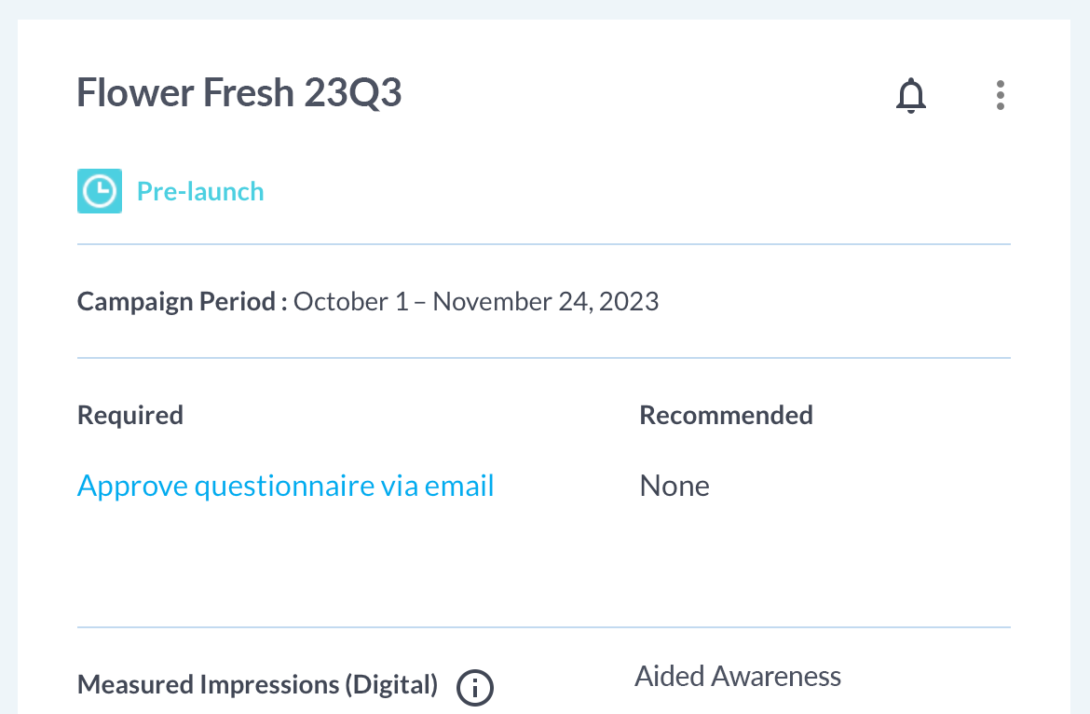This screenshot has width=1090, height=714.
Task: Click the Recommended column heading
Action: click(726, 415)
